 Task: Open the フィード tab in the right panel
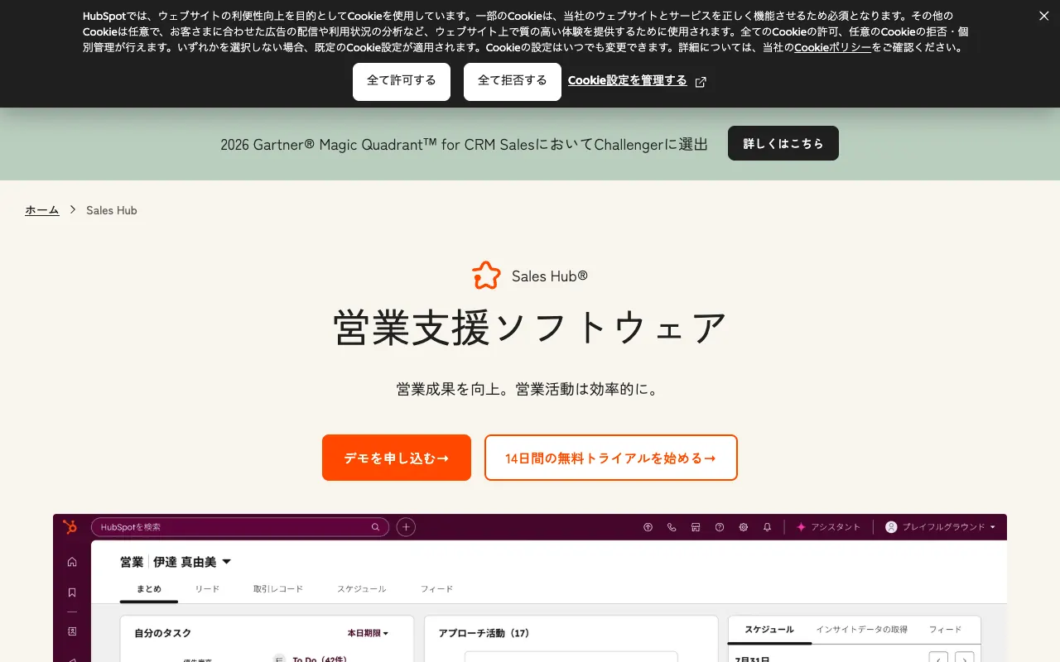[945, 630]
